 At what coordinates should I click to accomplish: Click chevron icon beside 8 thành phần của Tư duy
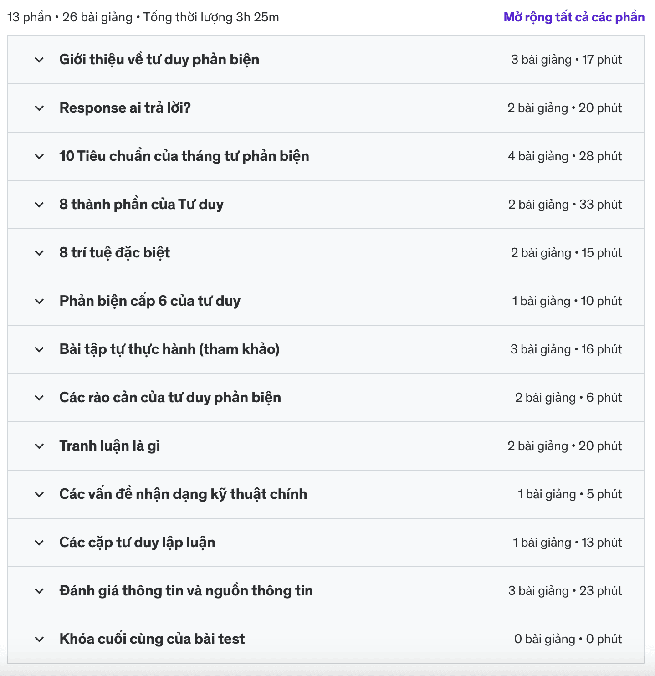(x=40, y=205)
